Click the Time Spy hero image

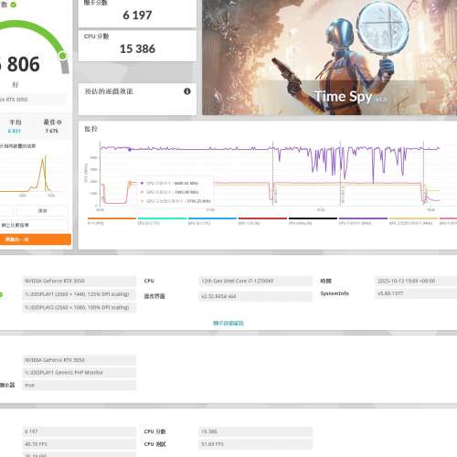(329, 58)
